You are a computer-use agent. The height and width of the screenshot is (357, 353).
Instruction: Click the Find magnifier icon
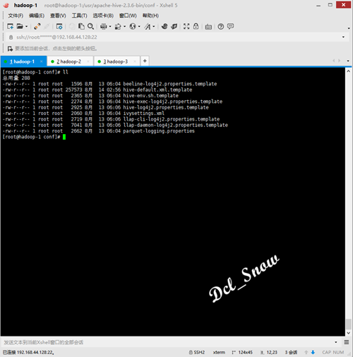90,26
